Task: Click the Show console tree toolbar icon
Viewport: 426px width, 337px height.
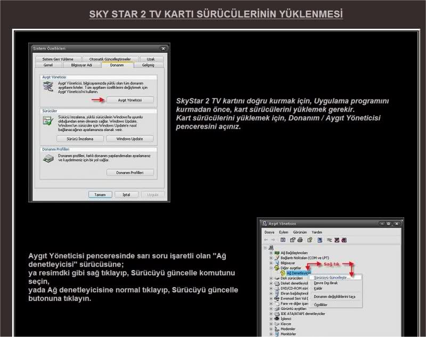Action: (283, 240)
